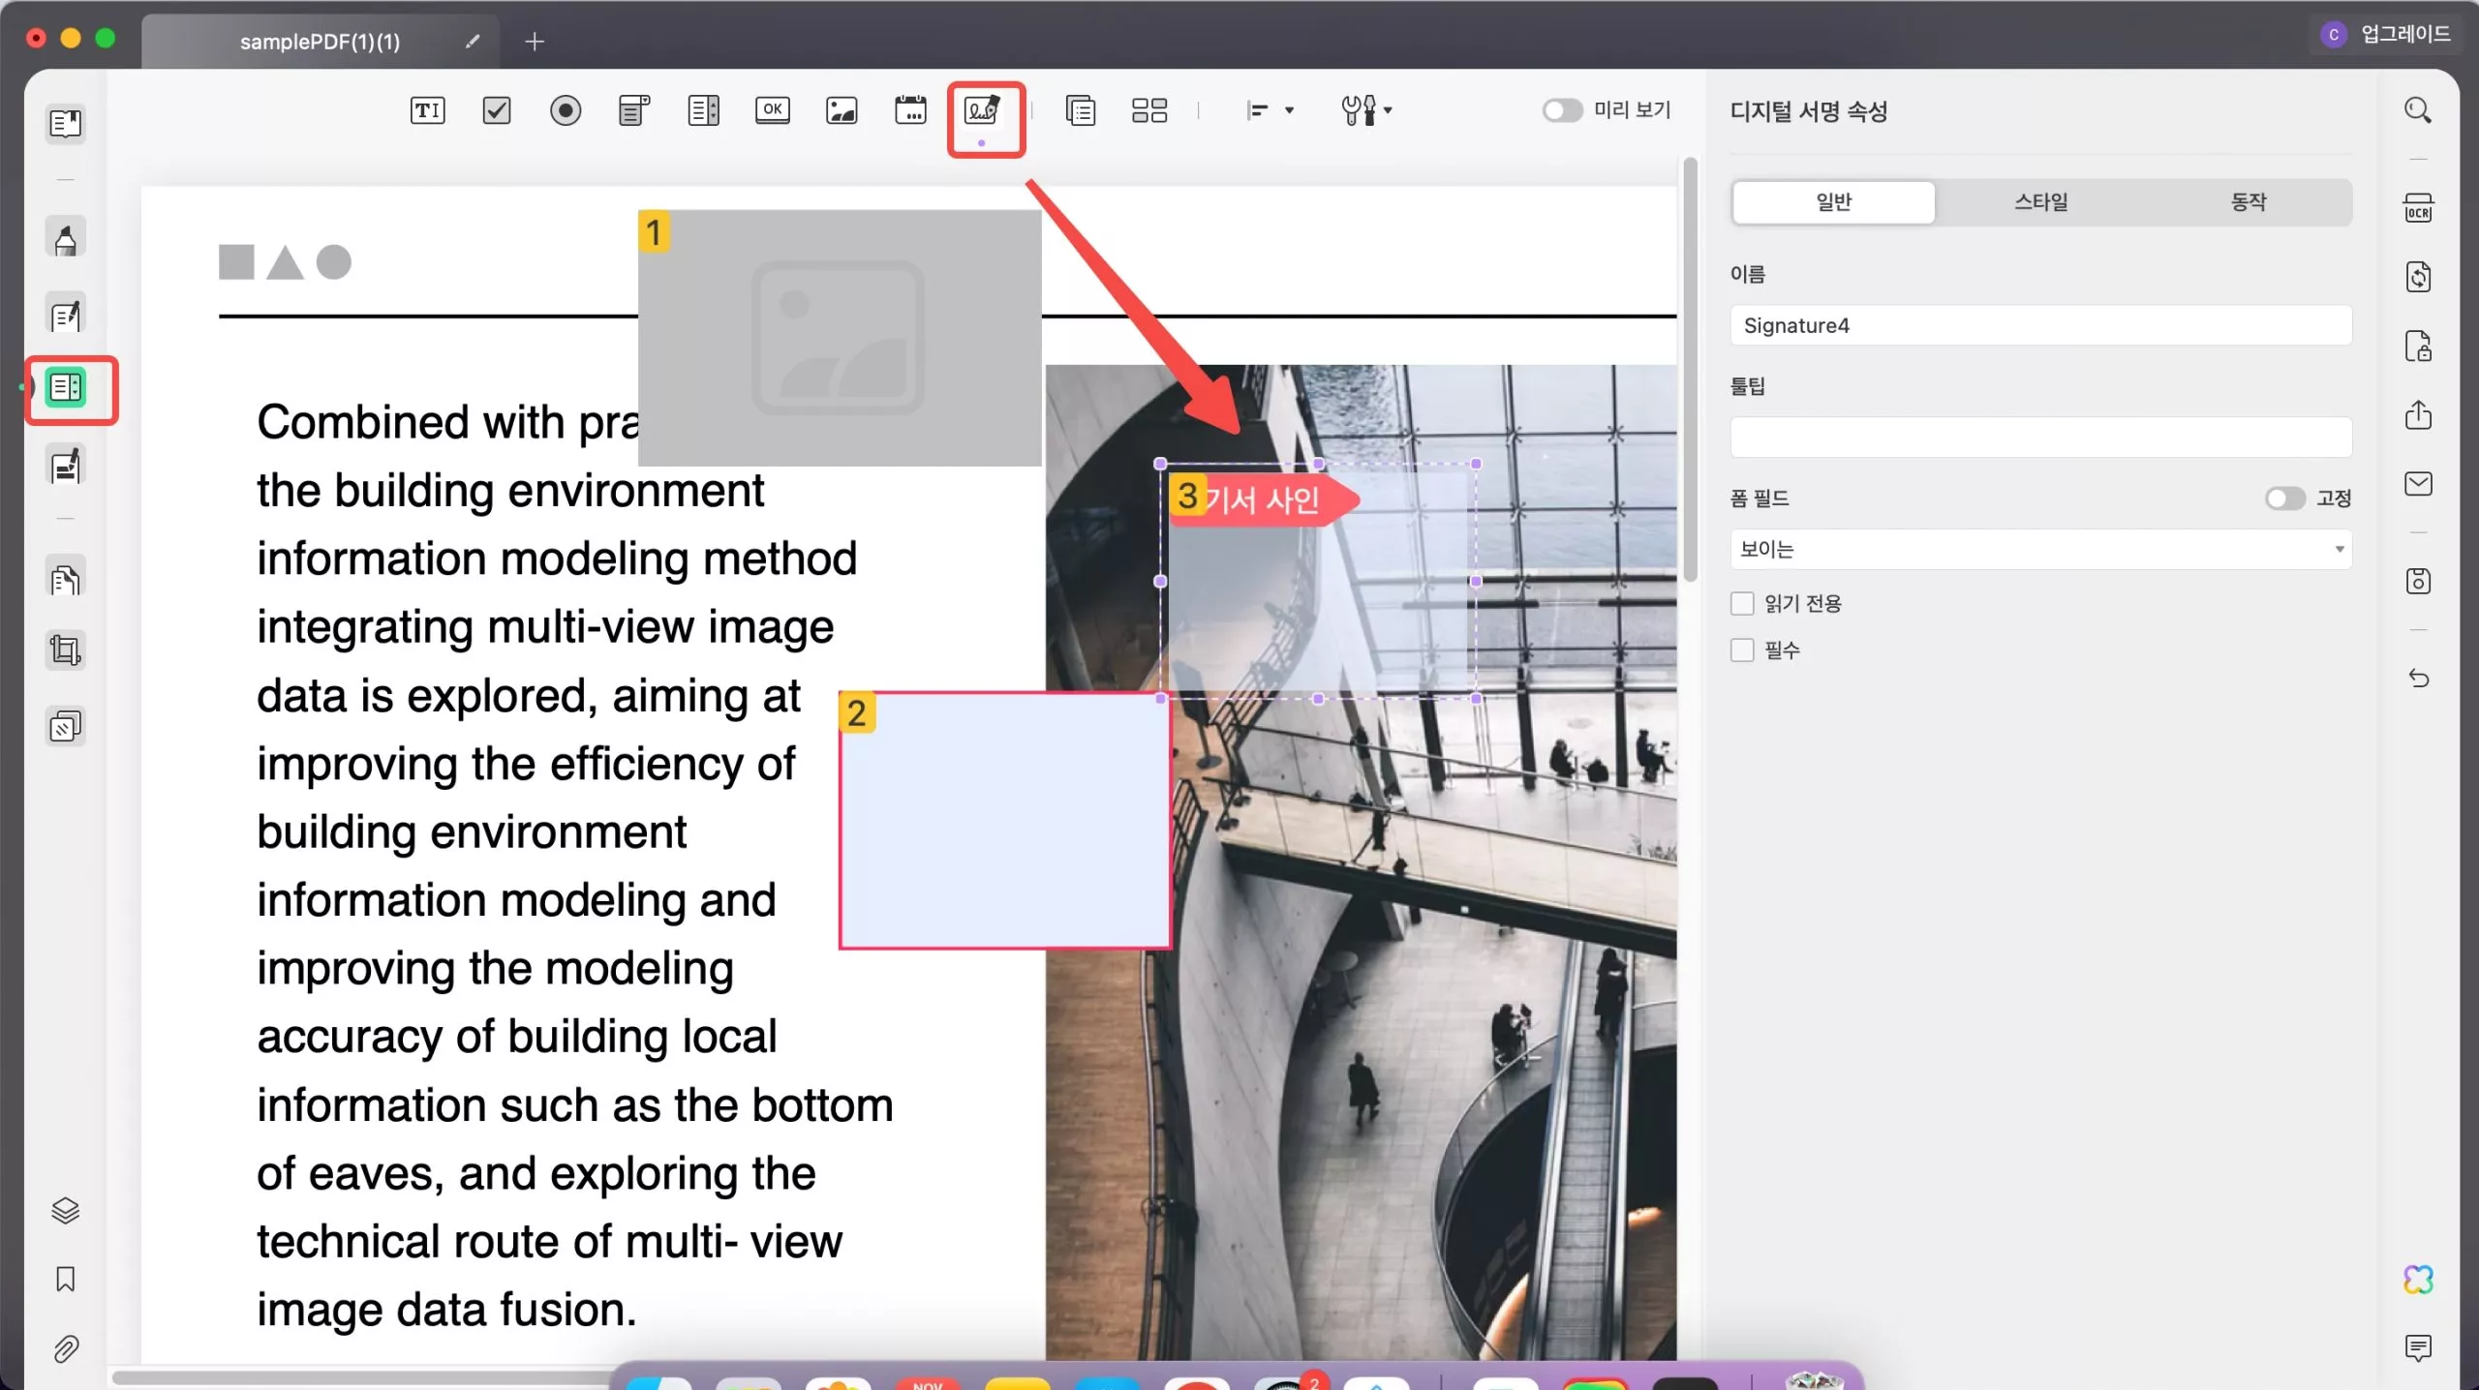Image resolution: width=2479 pixels, height=1390 pixels.
Task: Click the grid layout toolbar icon
Action: (x=1149, y=110)
